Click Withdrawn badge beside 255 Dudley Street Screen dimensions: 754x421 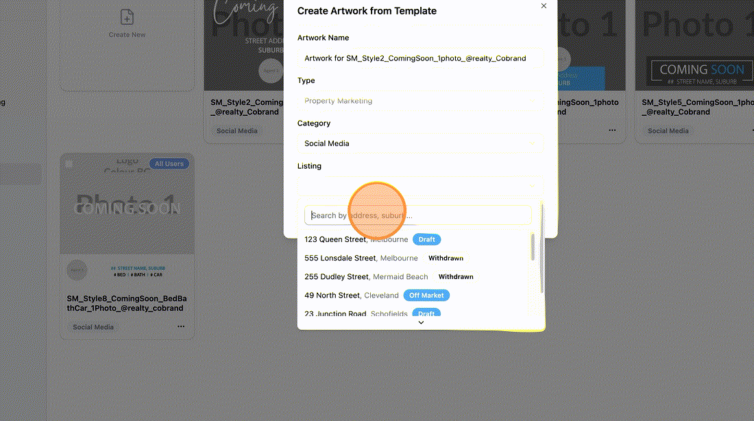click(456, 276)
